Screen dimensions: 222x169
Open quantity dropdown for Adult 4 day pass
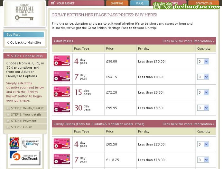click(203, 61)
